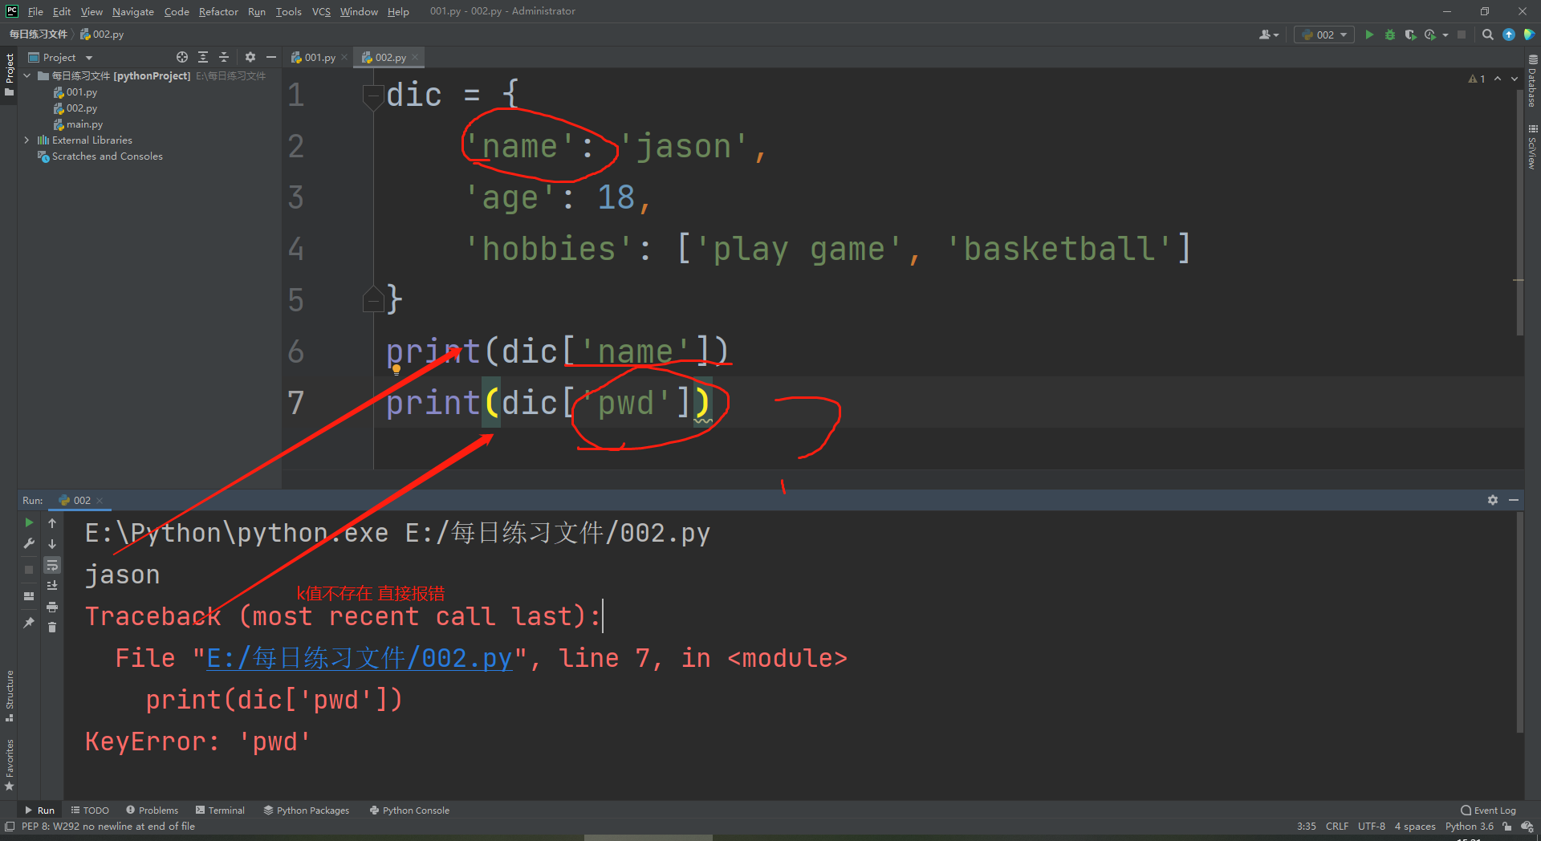The image size is (1541, 841).
Task: Start debugging with the bug icon
Action: tap(1390, 35)
